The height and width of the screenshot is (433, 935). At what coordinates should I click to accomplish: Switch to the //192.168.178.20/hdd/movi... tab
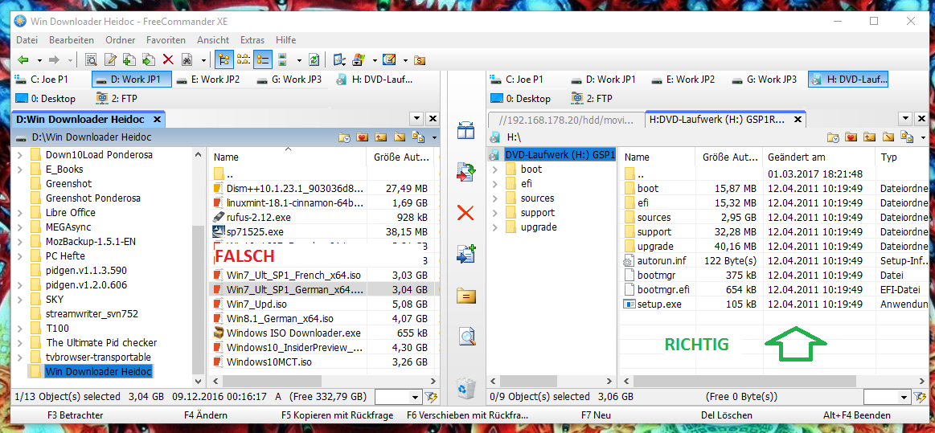coord(565,120)
